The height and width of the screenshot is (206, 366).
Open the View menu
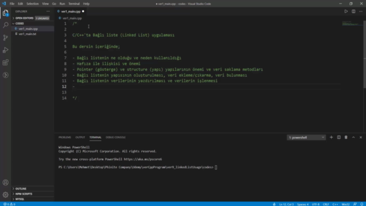click(x=45, y=4)
